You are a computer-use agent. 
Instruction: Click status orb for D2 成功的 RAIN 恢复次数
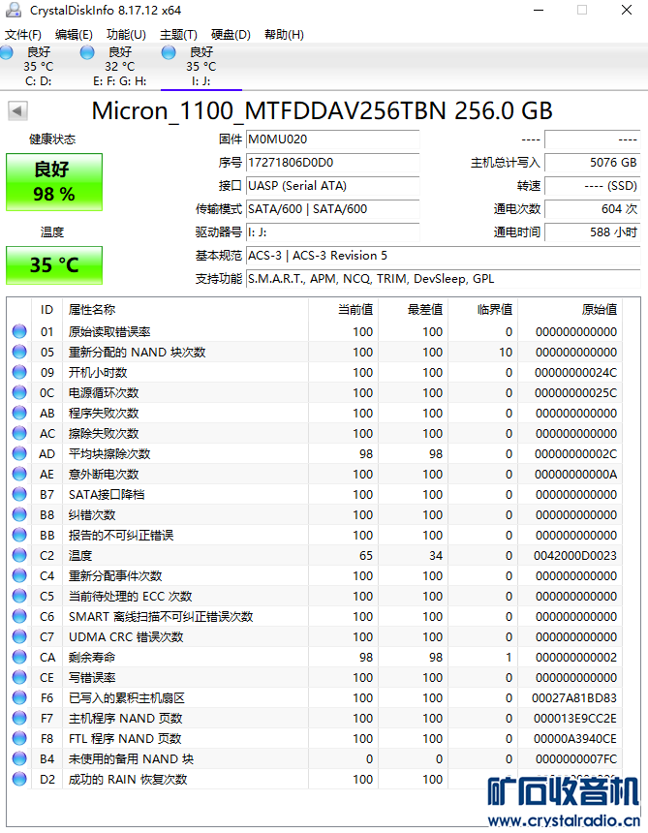pyautogui.click(x=19, y=779)
